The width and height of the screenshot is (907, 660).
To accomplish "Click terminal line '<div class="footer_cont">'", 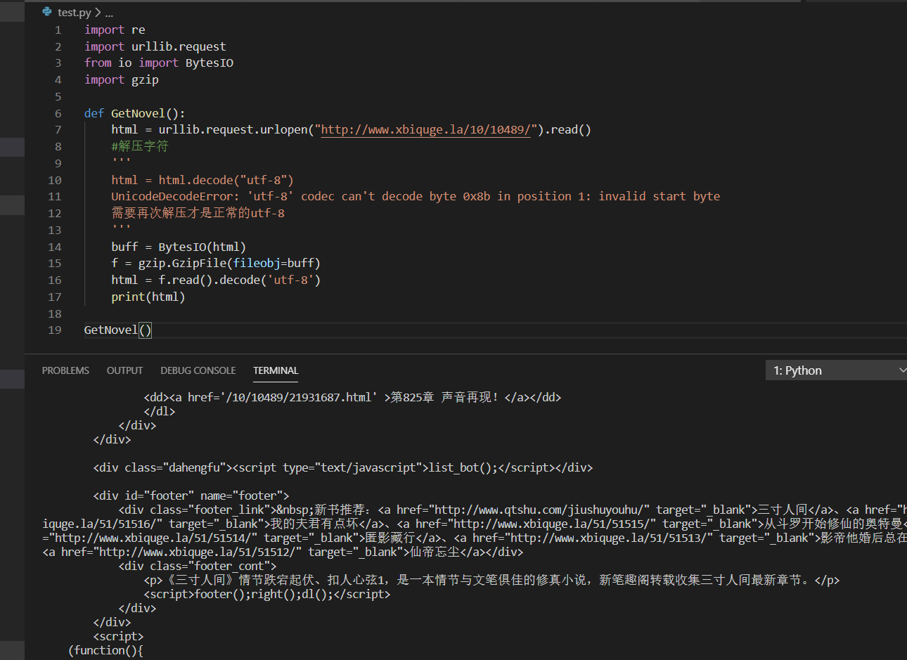I will click(198, 567).
